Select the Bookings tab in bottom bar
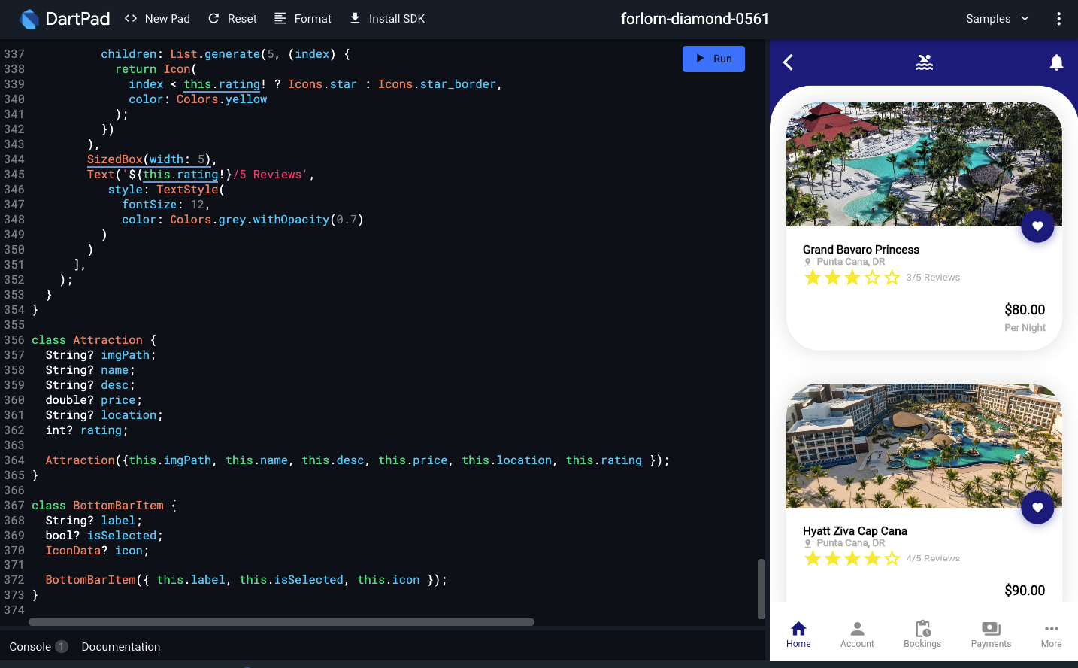The width and height of the screenshot is (1078, 668). coord(922,634)
